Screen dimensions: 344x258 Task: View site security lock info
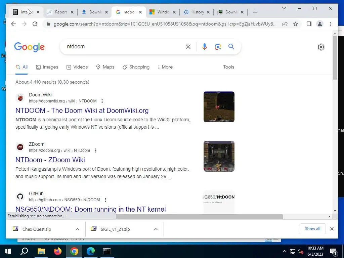click(48, 24)
